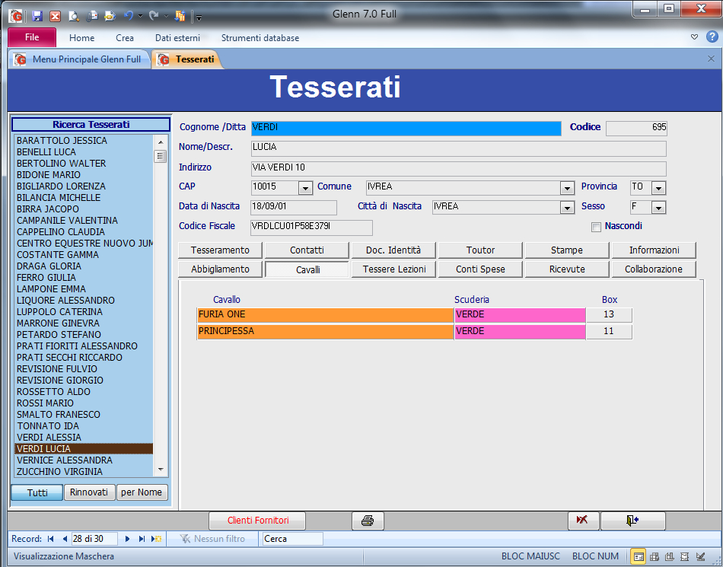The width and height of the screenshot is (723, 567).
Task: Open the Home ribbon tab
Action: point(81,38)
